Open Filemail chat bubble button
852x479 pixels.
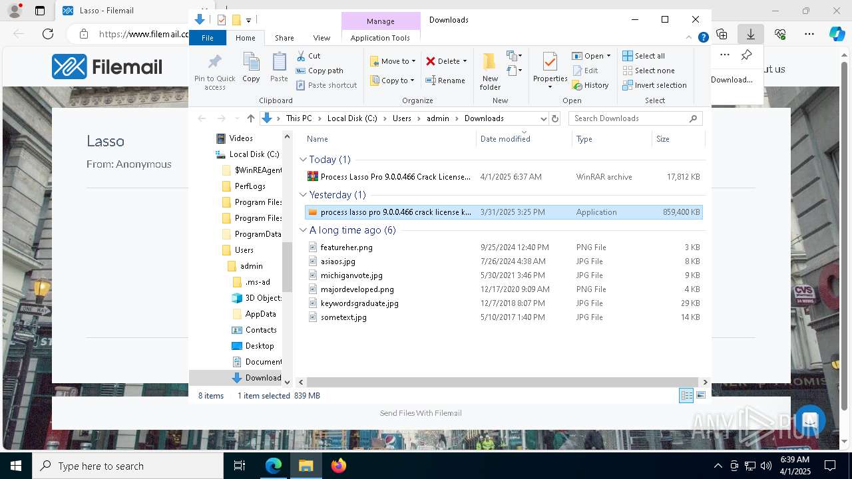coord(809,420)
